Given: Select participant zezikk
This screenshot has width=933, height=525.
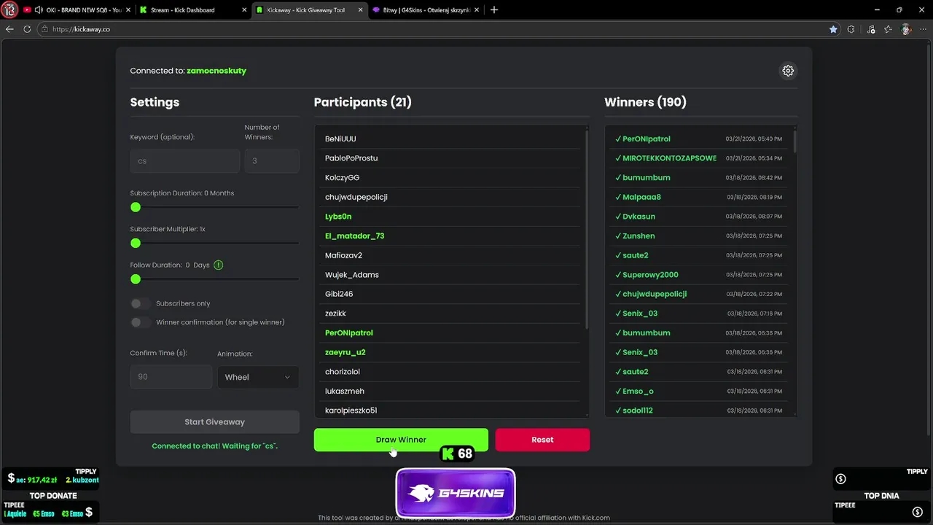Looking at the screenshot, I should 335,314.
